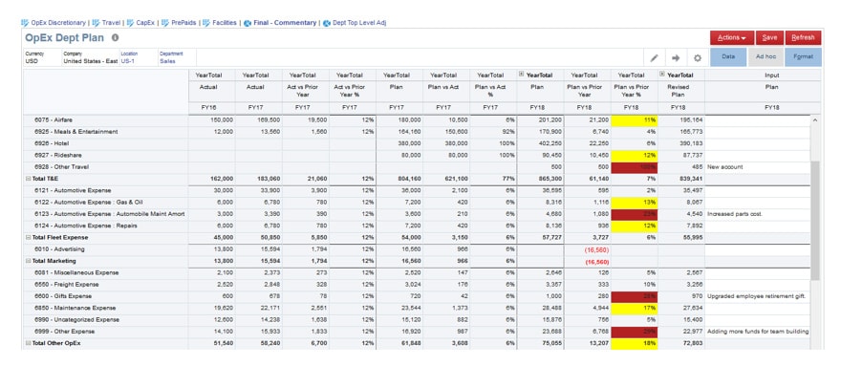Select the Ad hoc panel button
Screen dimensions: 841x366
click(766, 57)
